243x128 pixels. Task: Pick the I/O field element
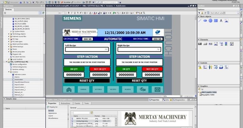[x=200, y=44]
